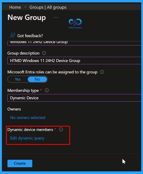Show info for Microsoft Entra roles setting
The width and height of the screenshot is (143, 174).
[102, 72]
